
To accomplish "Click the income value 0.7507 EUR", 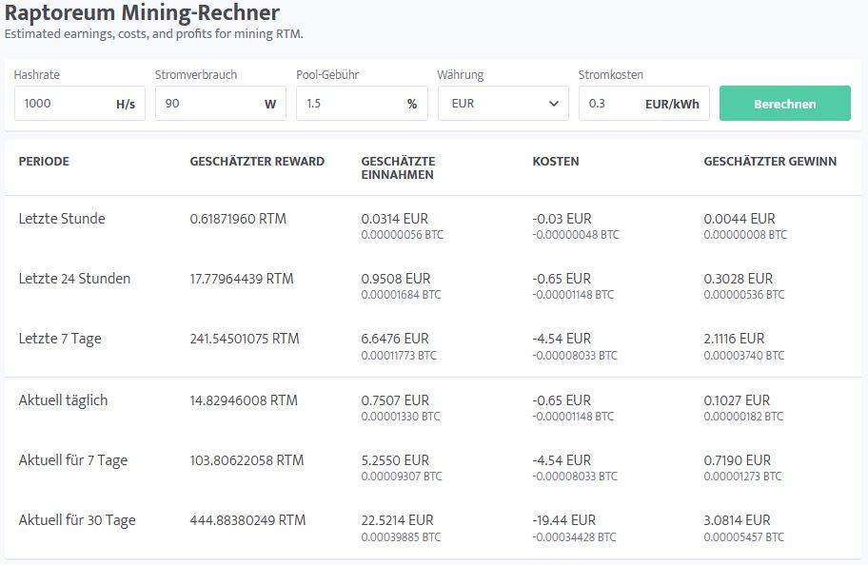I will [395, 400].
